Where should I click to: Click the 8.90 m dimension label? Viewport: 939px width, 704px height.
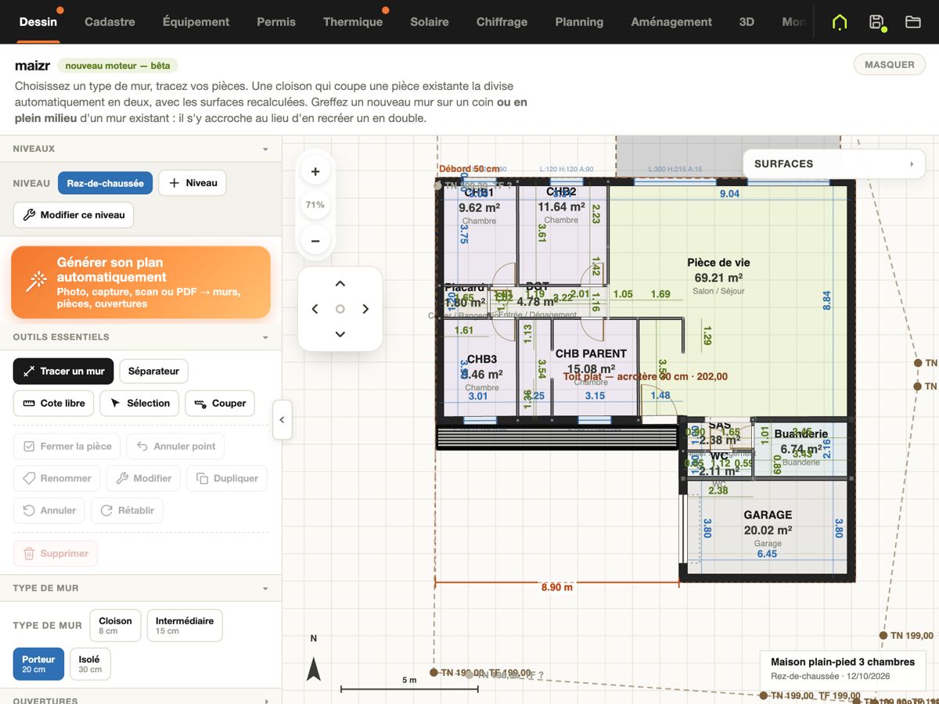point(556,587)
